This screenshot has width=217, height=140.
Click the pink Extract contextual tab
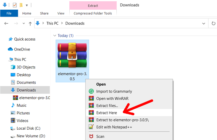pos(93,6)
